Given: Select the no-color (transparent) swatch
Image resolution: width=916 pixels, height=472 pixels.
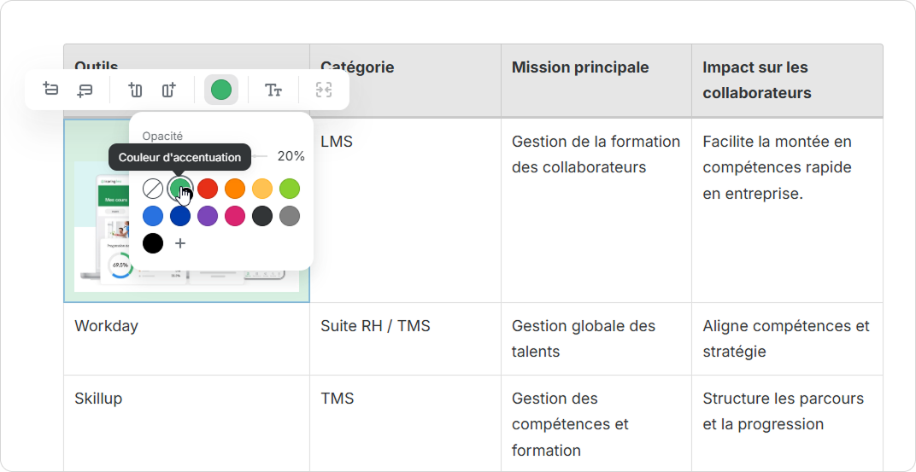Looking at the screenshot, I should point(153,189).
